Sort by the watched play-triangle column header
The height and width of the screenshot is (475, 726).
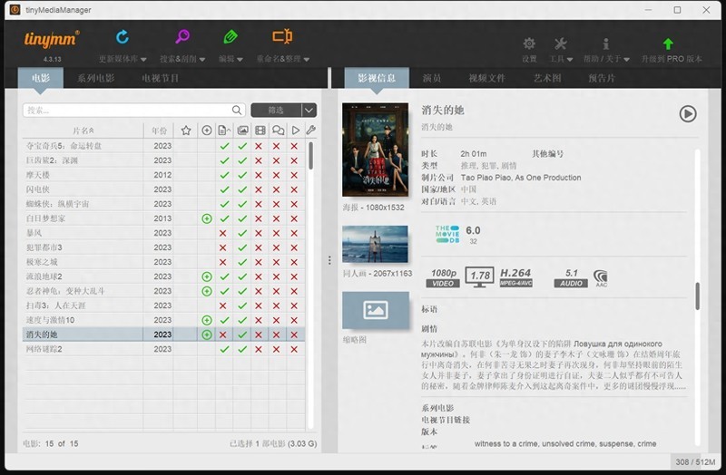296,131
